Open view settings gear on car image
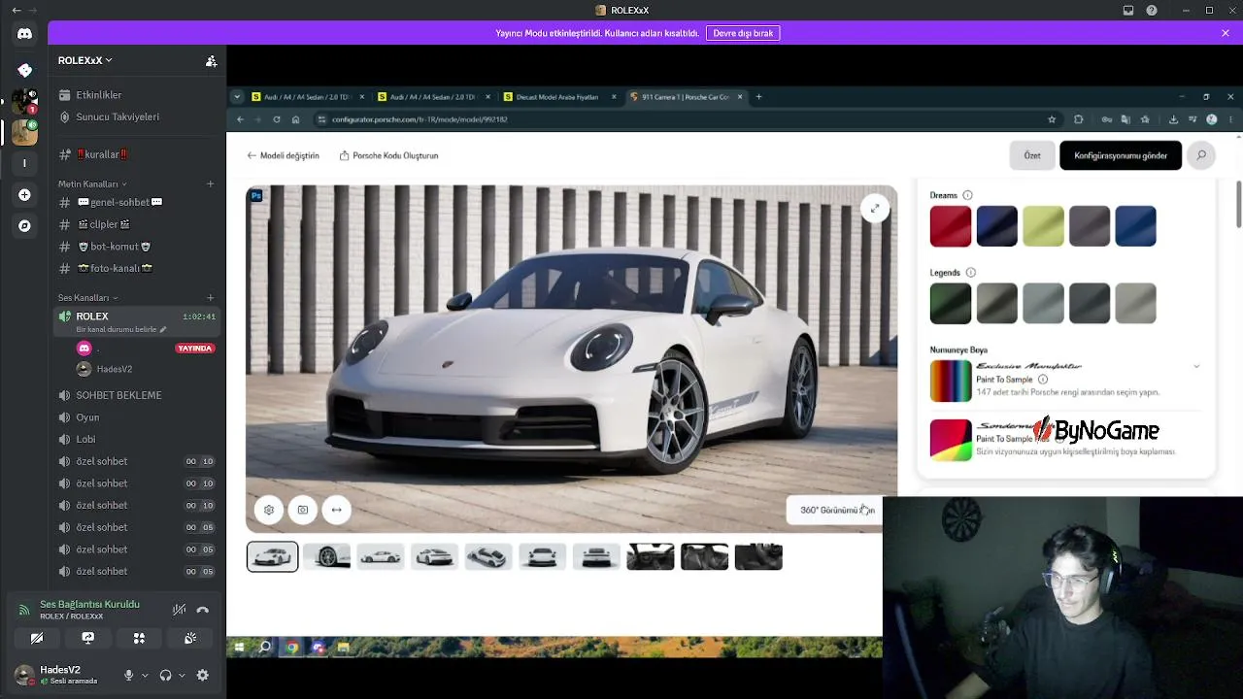Viewport: 1243px width, 699px height. [269, 510]
